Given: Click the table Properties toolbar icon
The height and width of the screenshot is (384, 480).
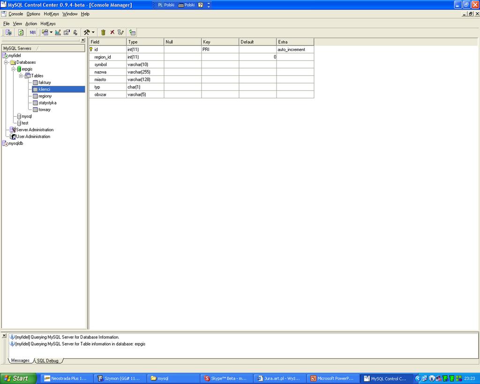Looking at the screenshot, I should click(x=67, y=32).
